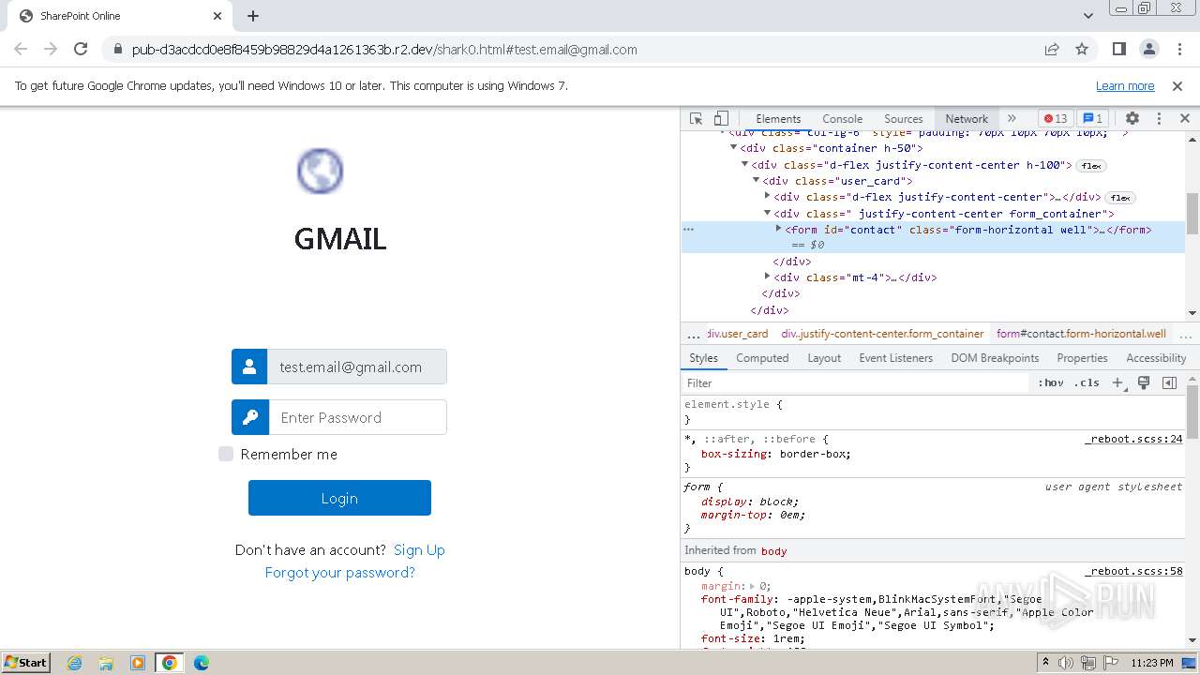Open the Chrome three-dot menu
The height and width of the screenshot is (675, 1200).
1177,49
